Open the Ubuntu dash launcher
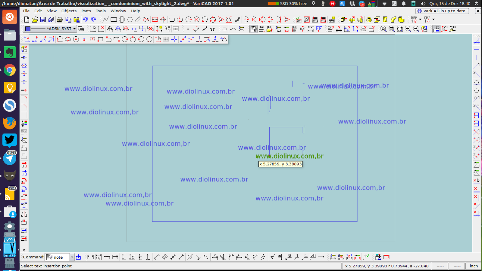This screenshot has height=271, width=482. pyautogui.click(x=10, y=17)
